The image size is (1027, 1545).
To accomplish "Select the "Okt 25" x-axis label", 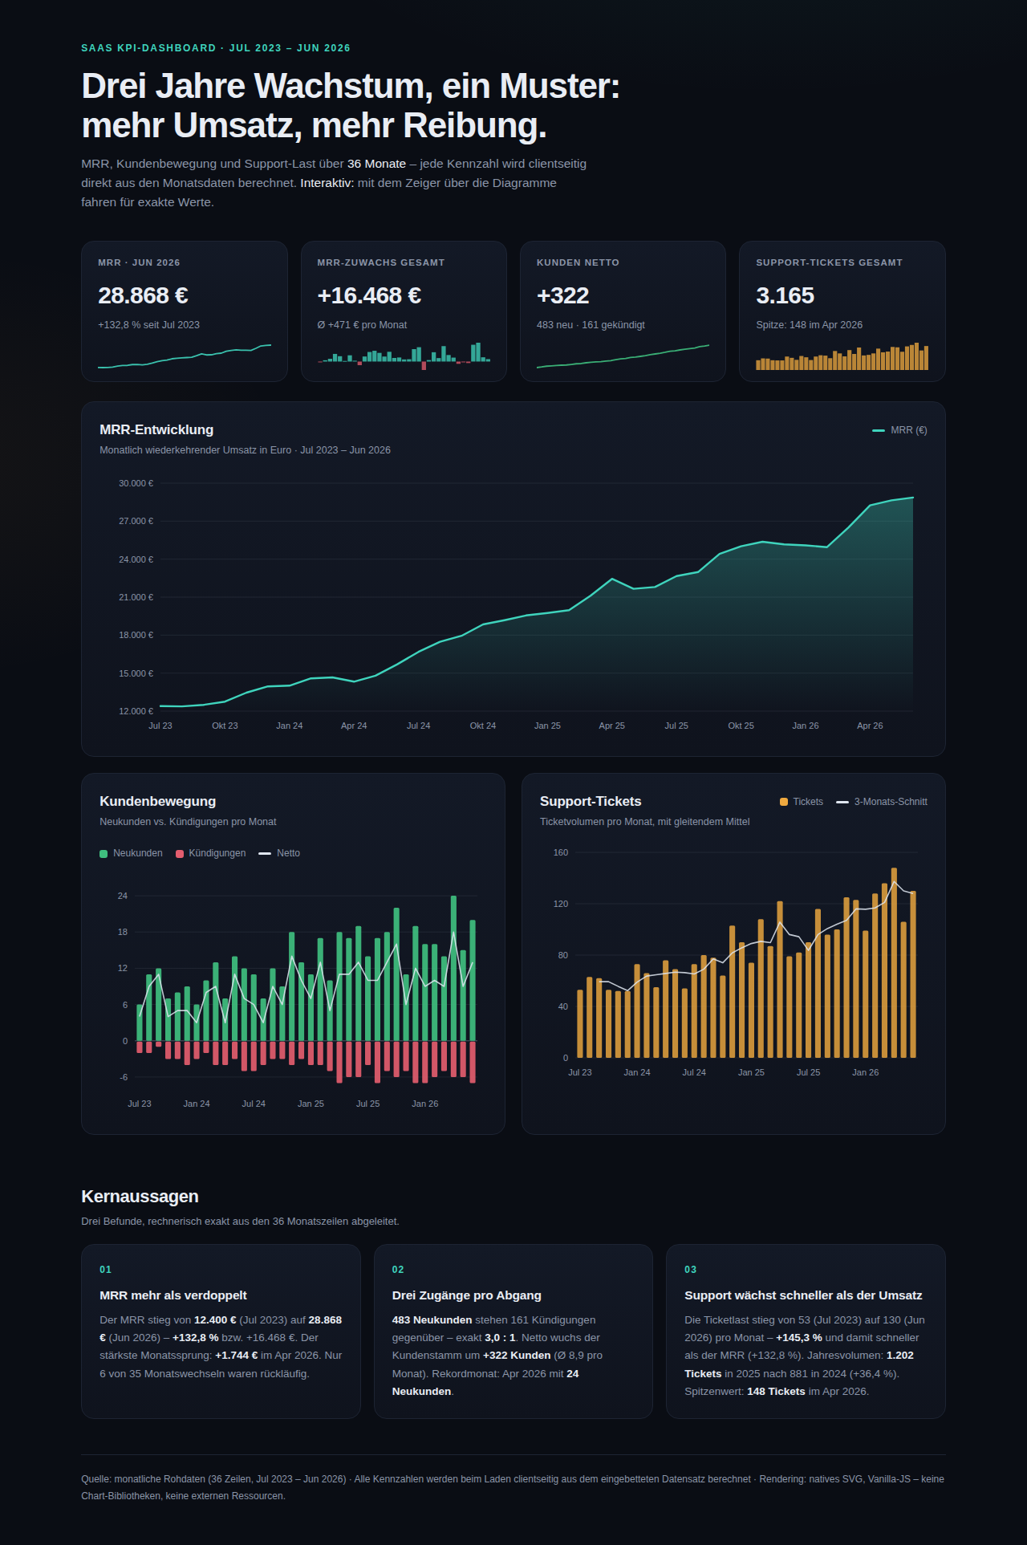I will pos(741,726).
